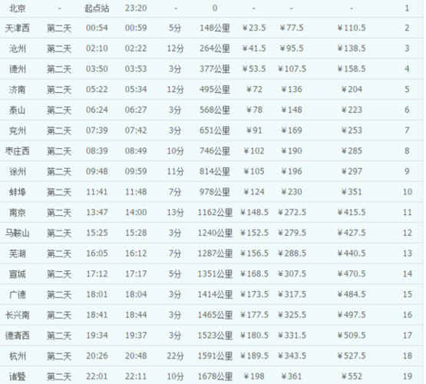Click the 148公里 distance cell
The width and height of the screenshot is (426, 384).
(x=215, y=28)
